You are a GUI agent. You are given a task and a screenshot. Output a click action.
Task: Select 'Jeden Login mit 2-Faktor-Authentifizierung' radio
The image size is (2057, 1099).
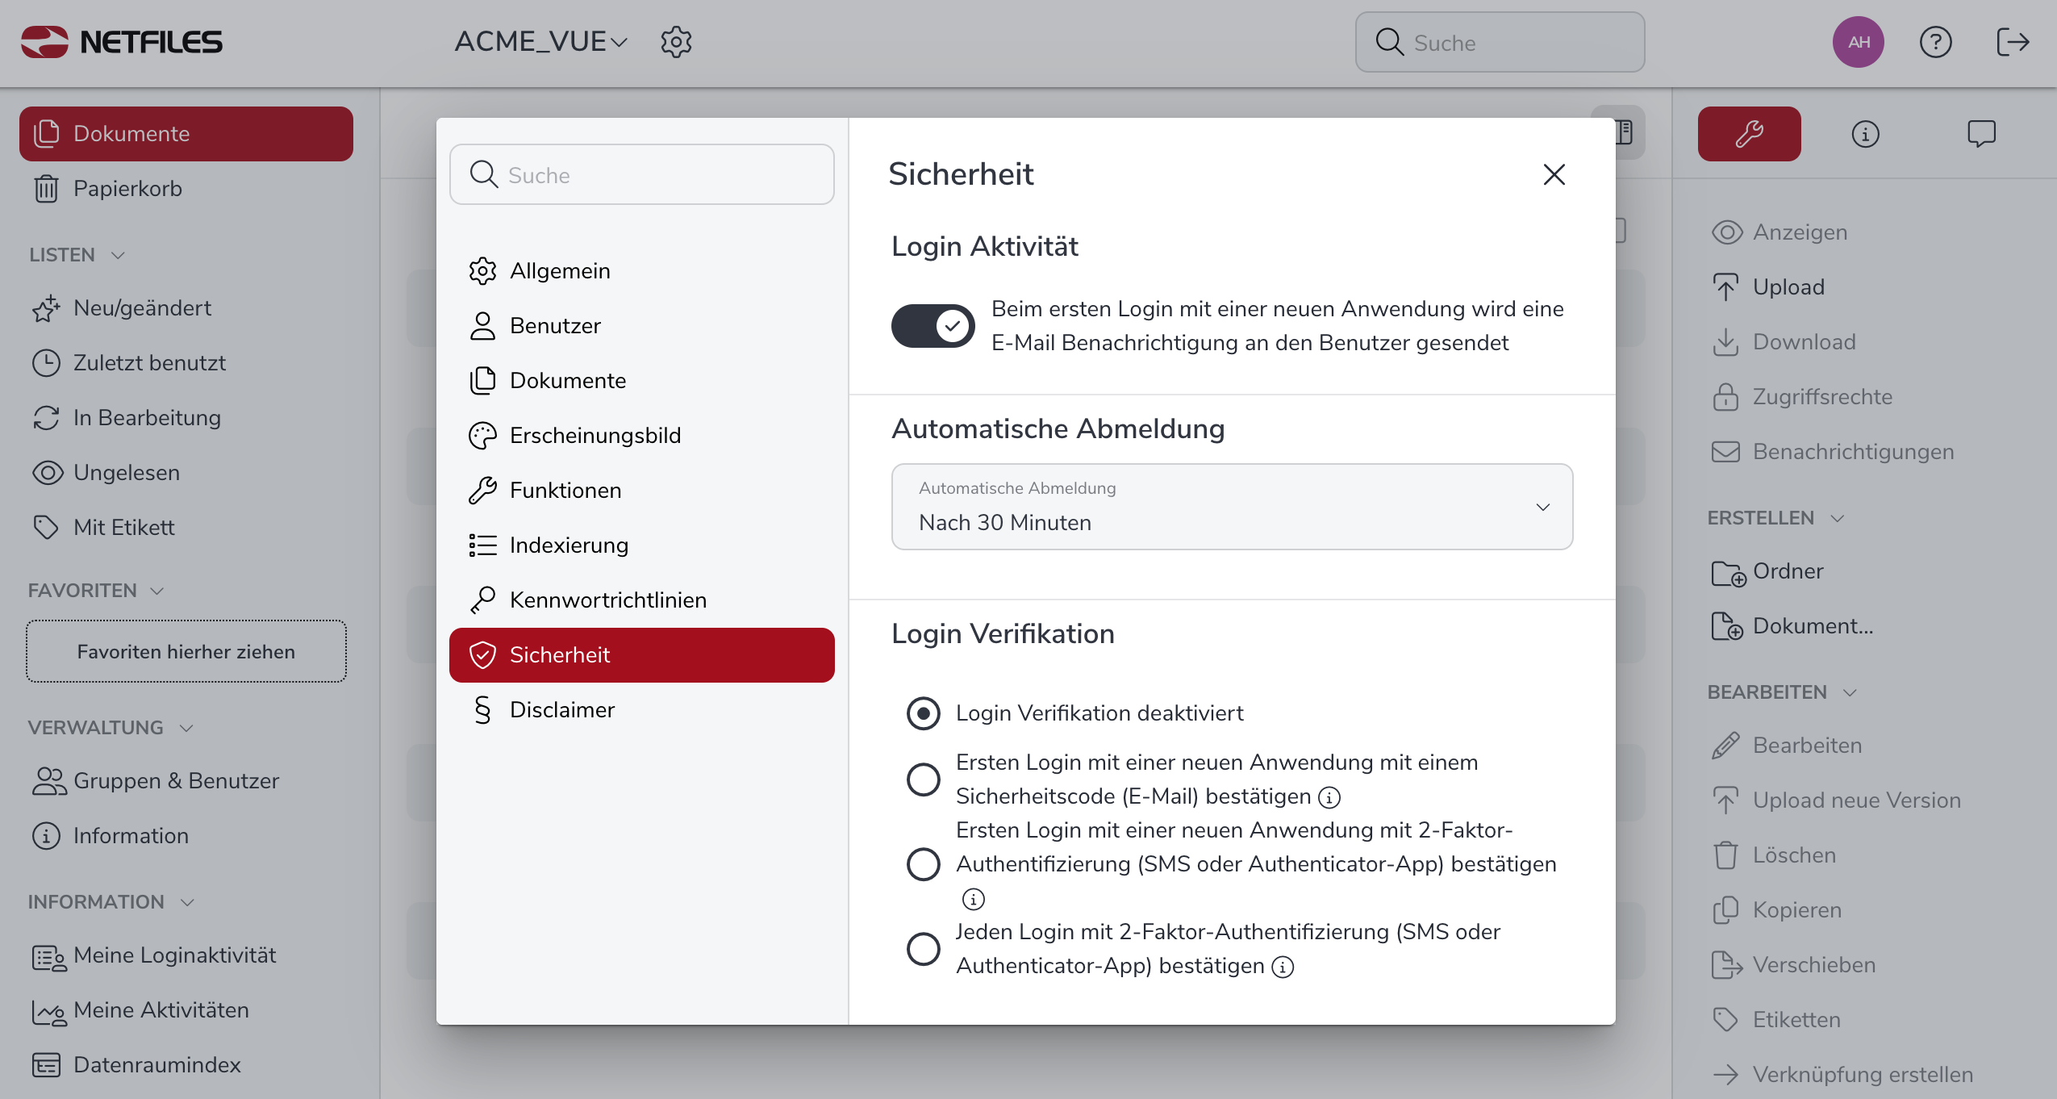924,949
